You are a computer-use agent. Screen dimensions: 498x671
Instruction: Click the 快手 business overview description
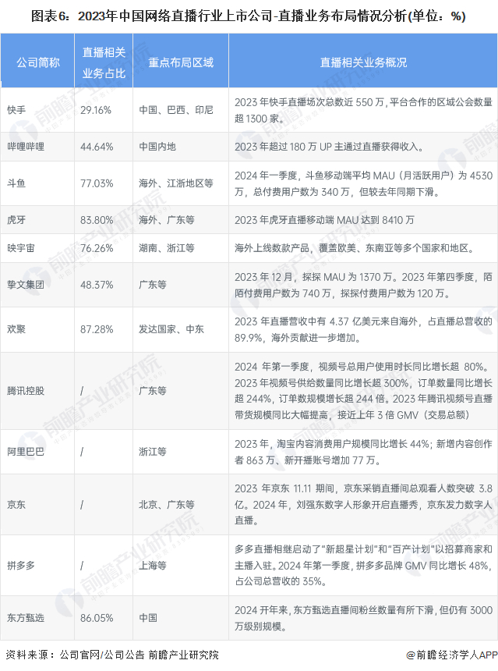pyautogui.click(x=363, y=111)
